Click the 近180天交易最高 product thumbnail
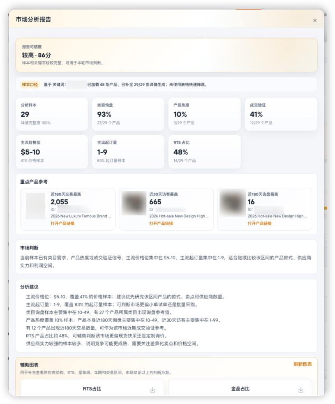 (x=36, y=206)
